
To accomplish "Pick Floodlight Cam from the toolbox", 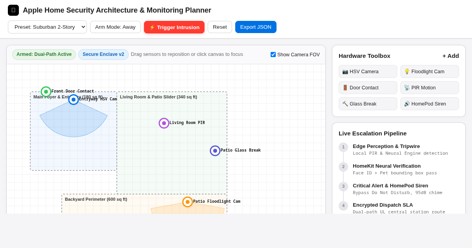I will coord(430,72).
